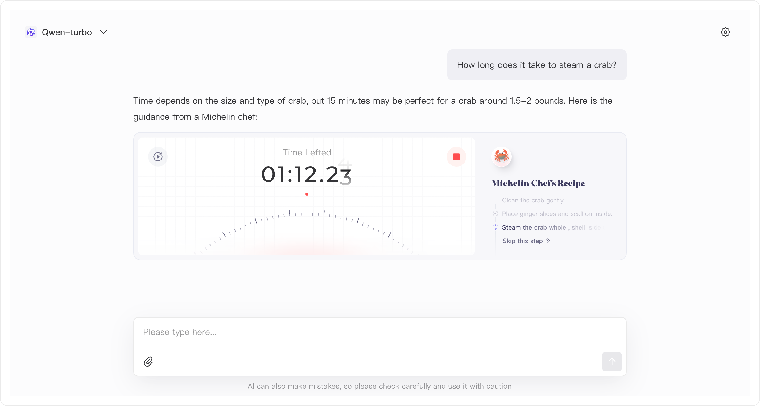
Task: Send the message with the arrow button
Action: [x=612, y=361]
